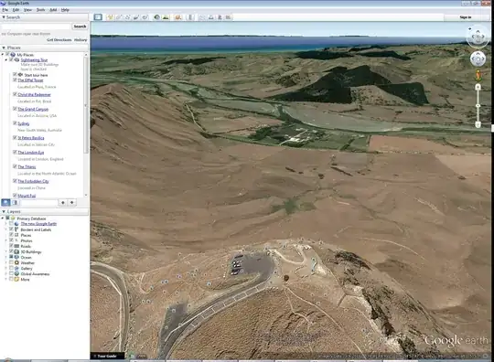Image resolution: width=494 pixels, height=362 pixels.
Task: Move selected place down with arrow button
Action: tap(72, 202)
